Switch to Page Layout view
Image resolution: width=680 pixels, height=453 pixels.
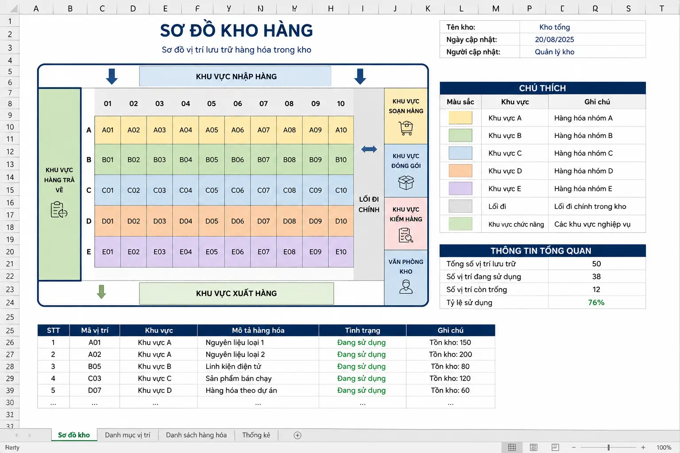coord(533,447)
